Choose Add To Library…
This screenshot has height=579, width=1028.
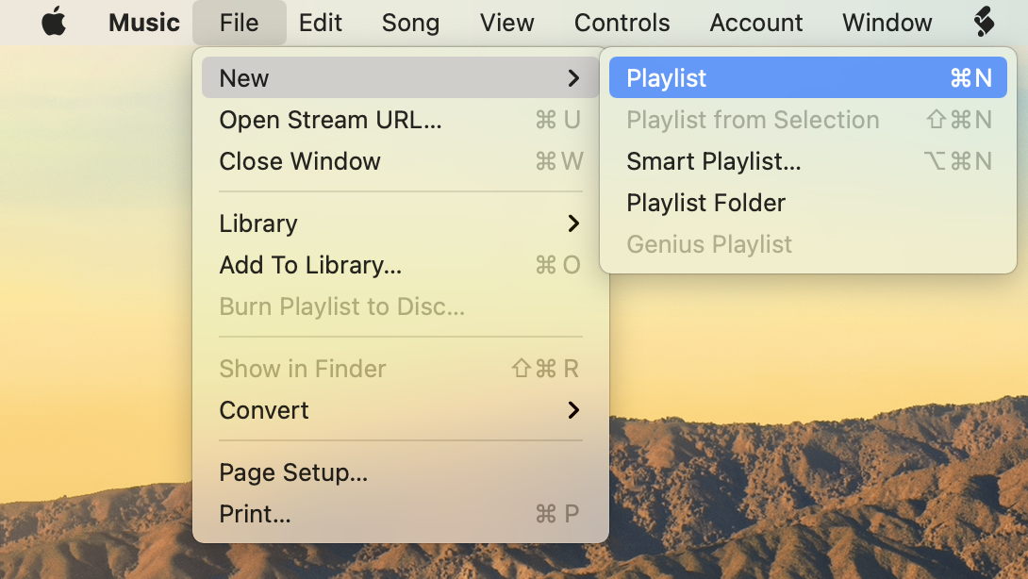(401, 265)
